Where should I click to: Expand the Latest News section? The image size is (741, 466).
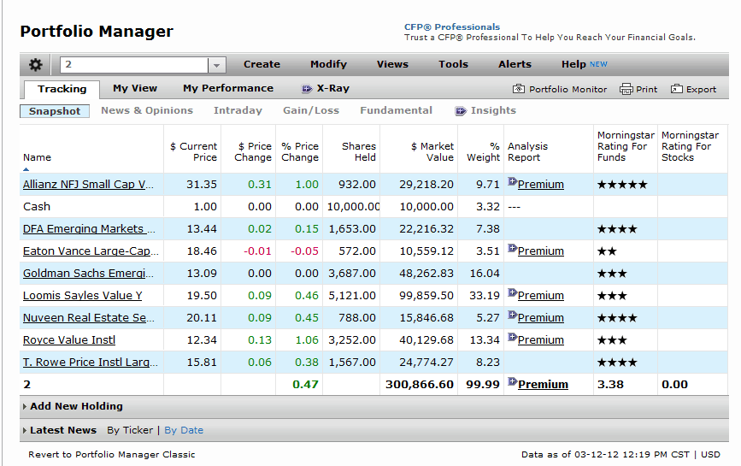point(25,430)
